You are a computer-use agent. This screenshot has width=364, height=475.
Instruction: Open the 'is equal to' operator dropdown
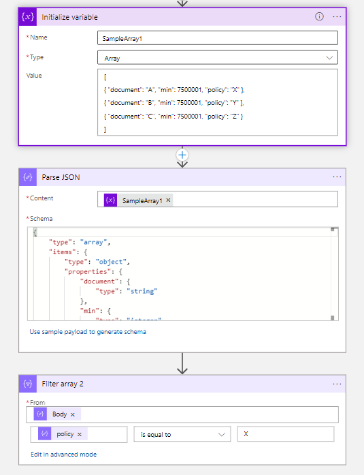click(x=182, y=434)
